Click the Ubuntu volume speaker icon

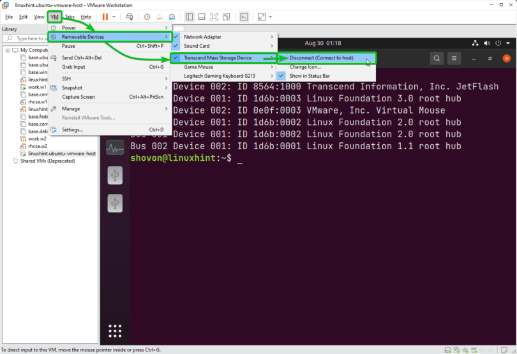486,43
